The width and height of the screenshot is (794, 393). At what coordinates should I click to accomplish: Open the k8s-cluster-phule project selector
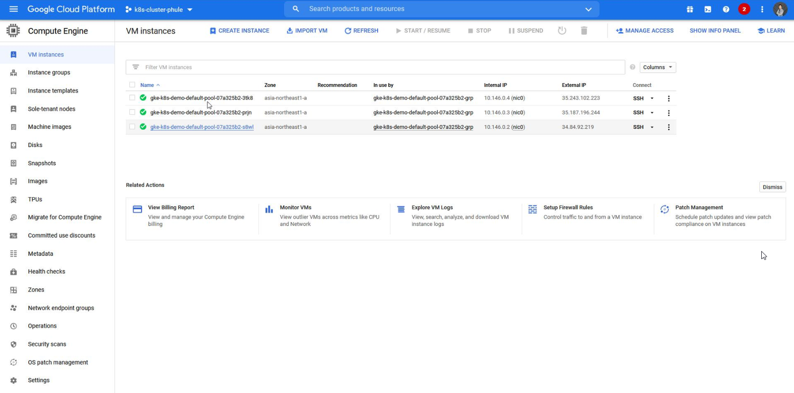[159, 10]
